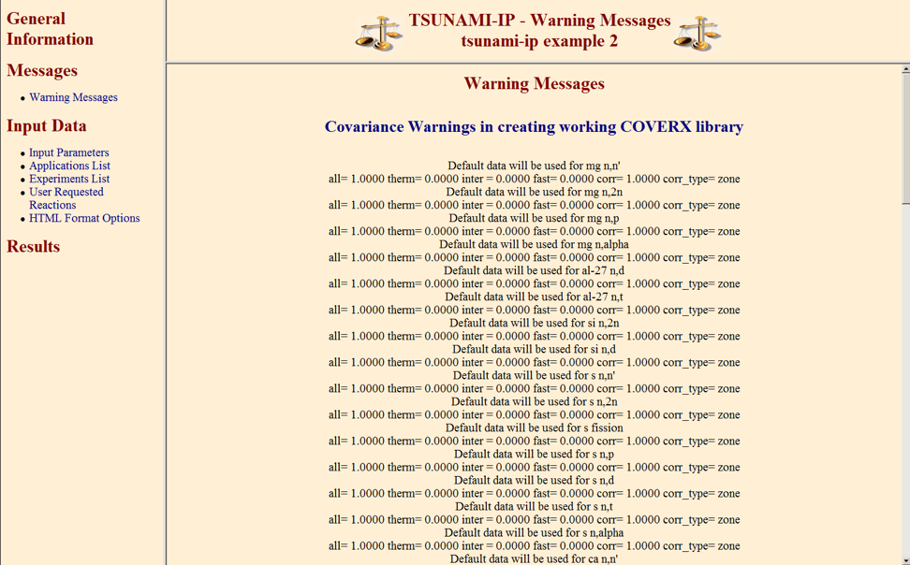Click the Covariance Warnings blue heading
This screenshot has height=565, width=910.
tap(534, 127)
